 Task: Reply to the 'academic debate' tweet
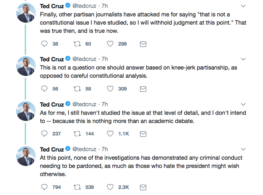pyautogui.click(x=44, y=134)
